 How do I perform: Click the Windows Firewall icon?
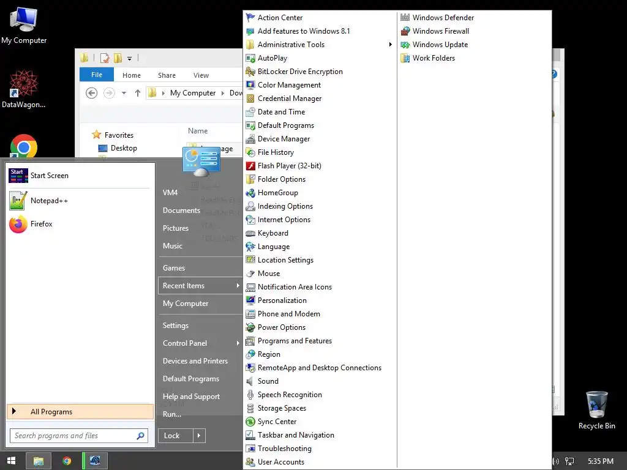[x=405, y=31]
